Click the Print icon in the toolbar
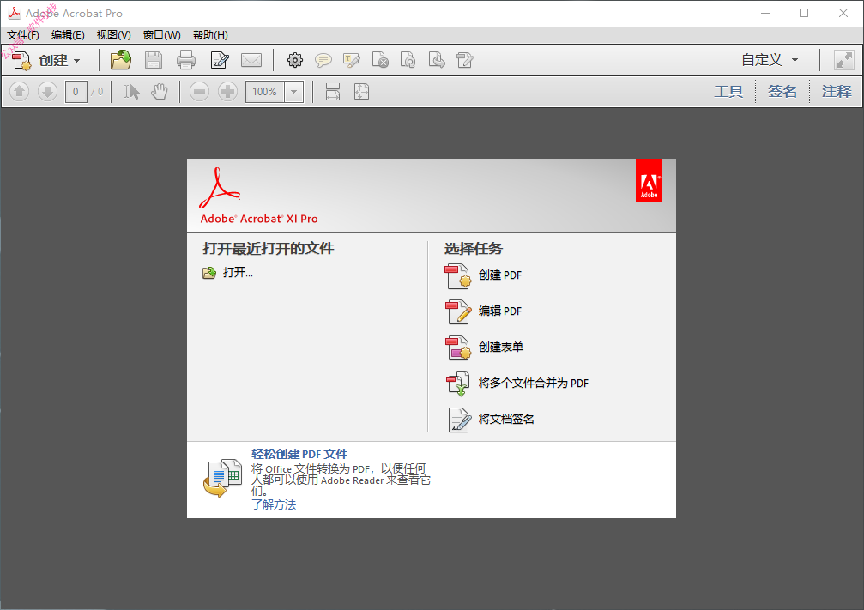This screenshot has width=864, height=610. pyautogui.click(x=185, y=60)
